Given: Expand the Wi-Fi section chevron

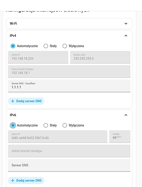Looking at the screenshot, I should point(126,24).
